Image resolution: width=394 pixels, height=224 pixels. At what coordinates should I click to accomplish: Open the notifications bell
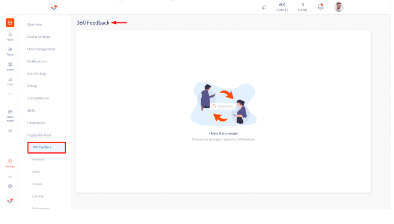[321, 7]
